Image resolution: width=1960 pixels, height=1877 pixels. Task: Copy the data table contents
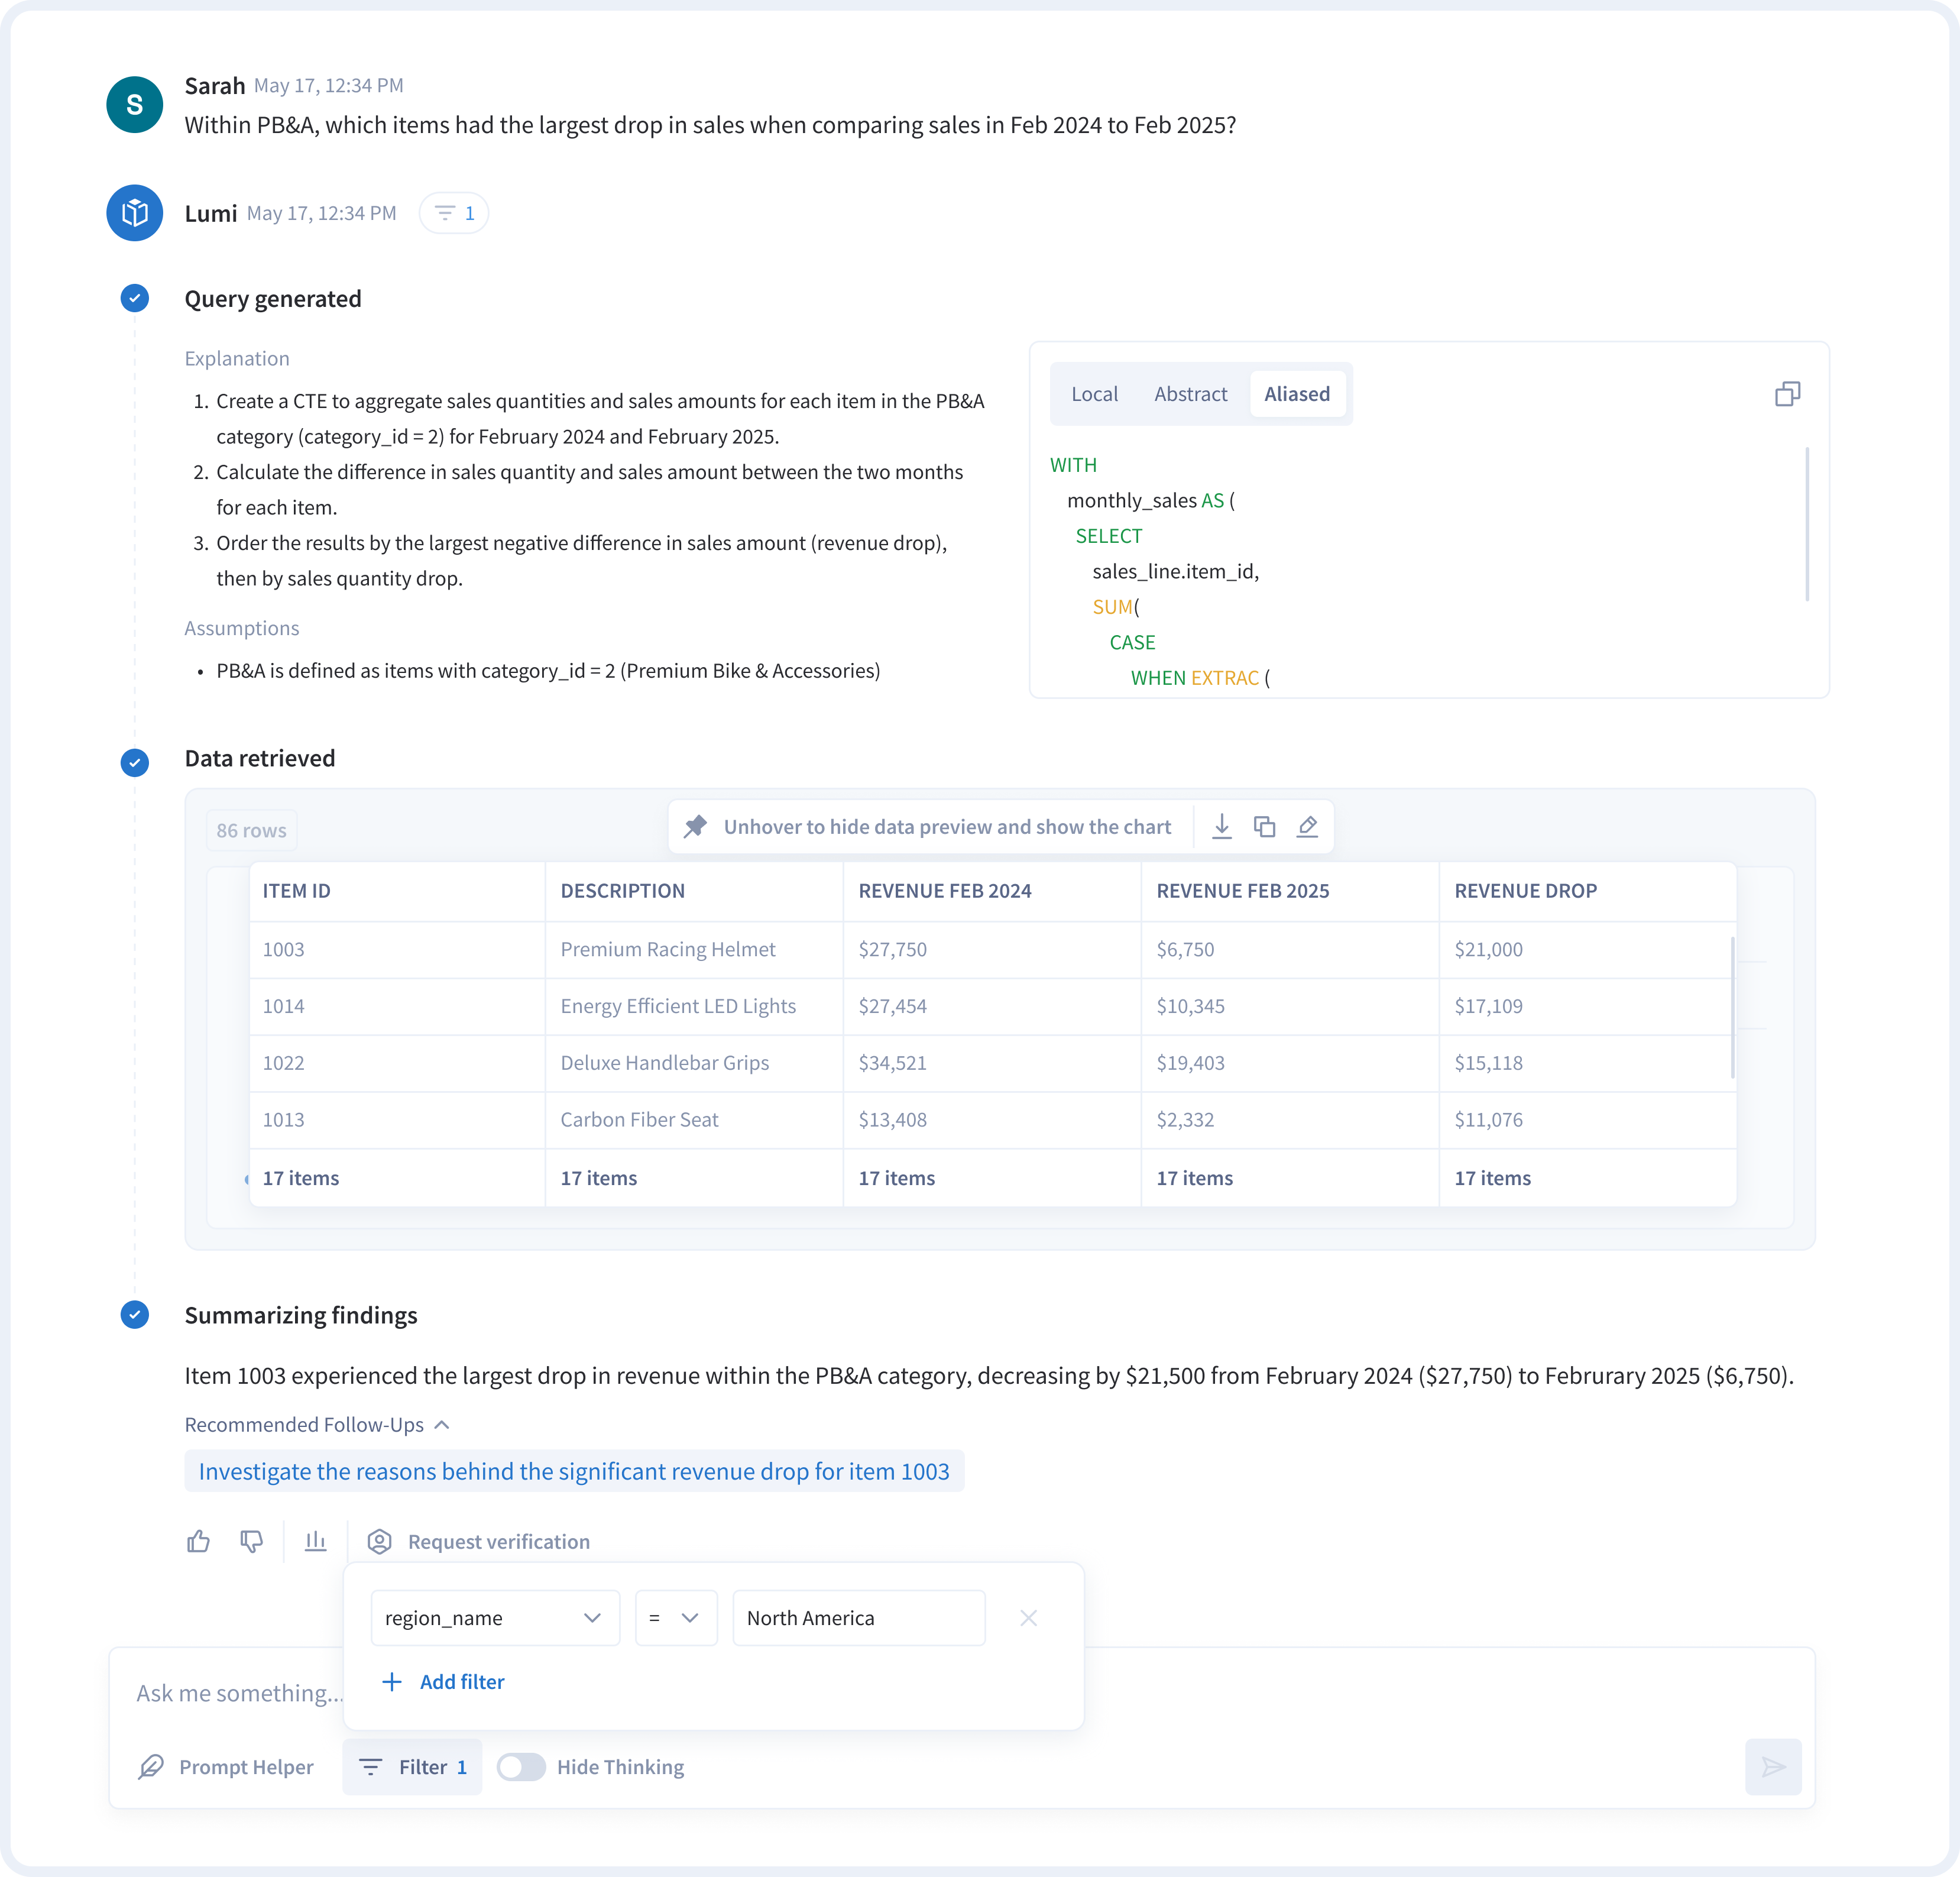pyautogui.click(x=1264, y=826)
